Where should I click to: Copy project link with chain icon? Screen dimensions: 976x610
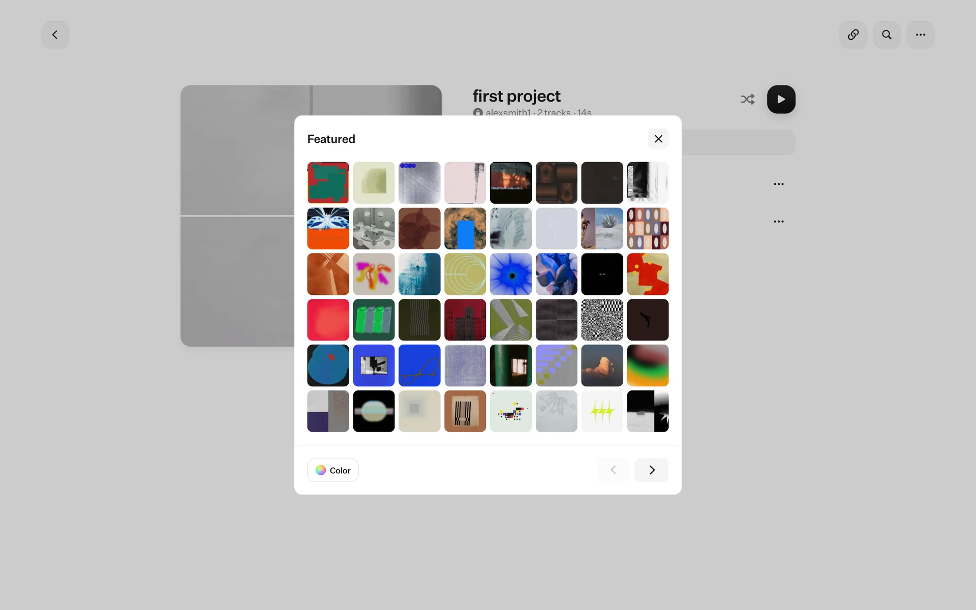[x=853, y=35]
